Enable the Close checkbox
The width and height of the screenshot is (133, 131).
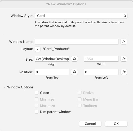point(37,93)
